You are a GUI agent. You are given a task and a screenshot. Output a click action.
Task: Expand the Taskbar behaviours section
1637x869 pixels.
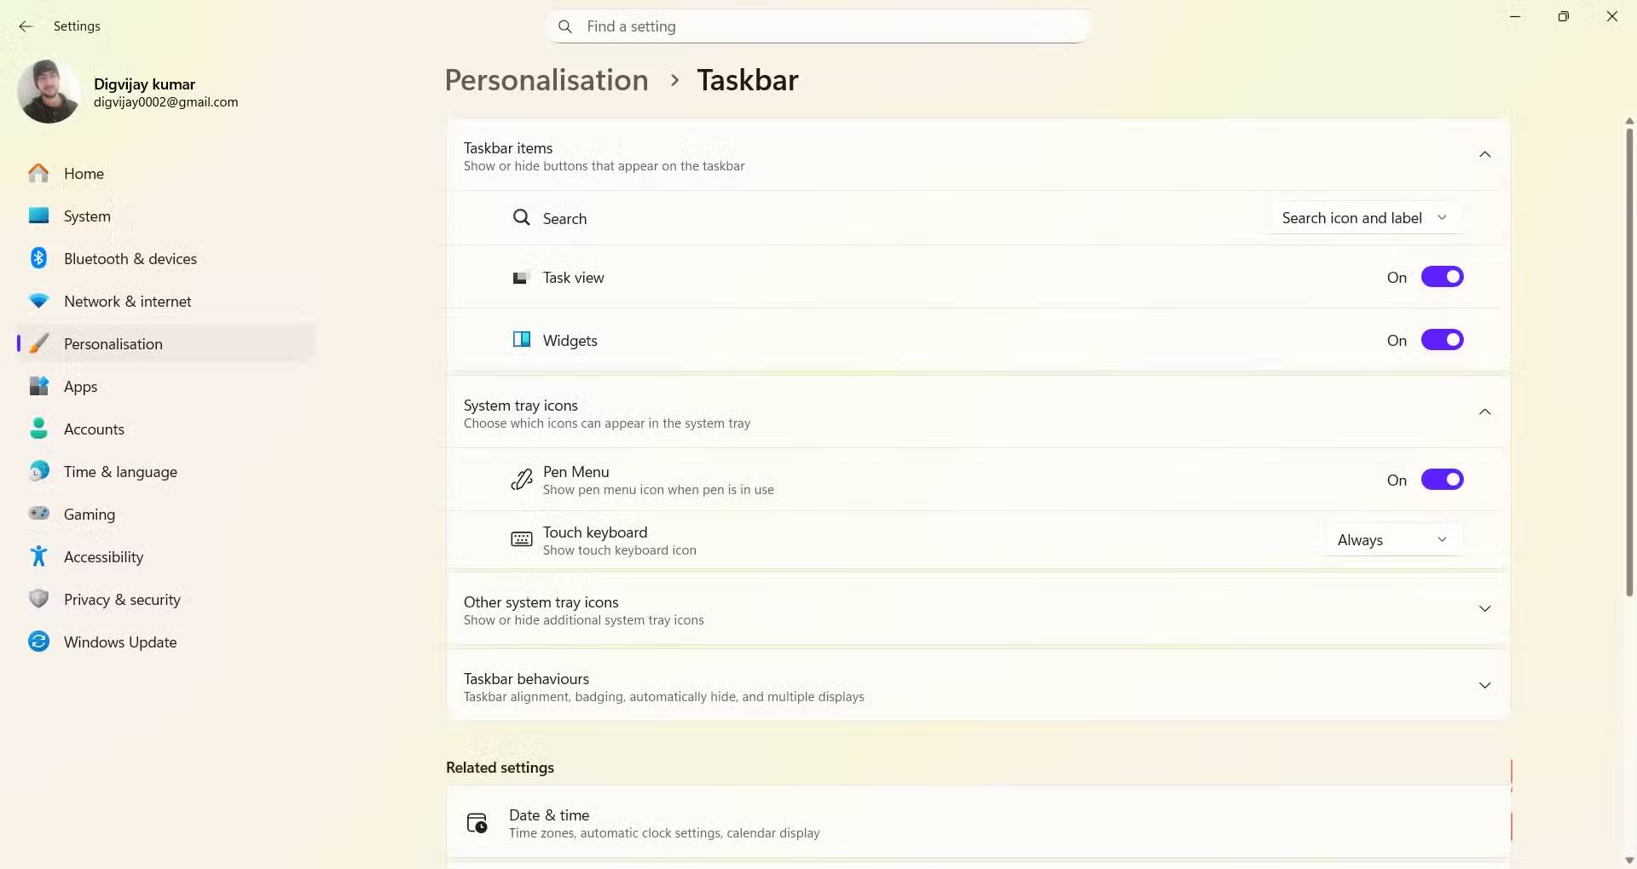(x=1484, y=686)
